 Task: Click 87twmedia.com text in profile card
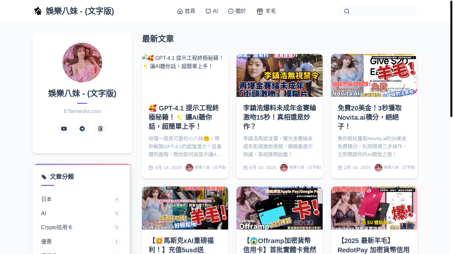(x=82, y=111)
